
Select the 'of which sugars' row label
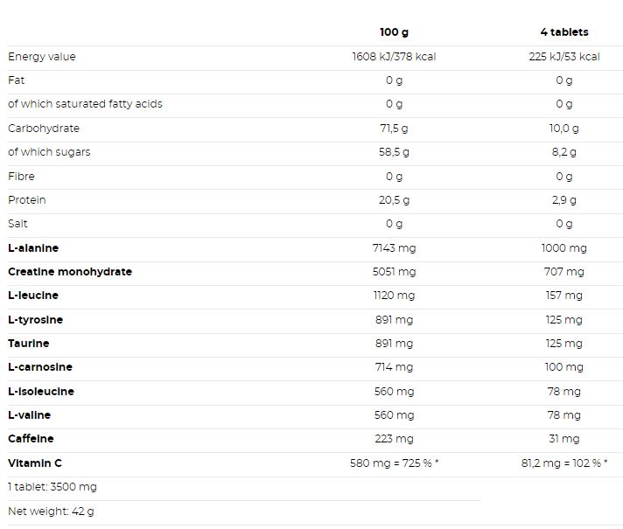click(49, 152)
